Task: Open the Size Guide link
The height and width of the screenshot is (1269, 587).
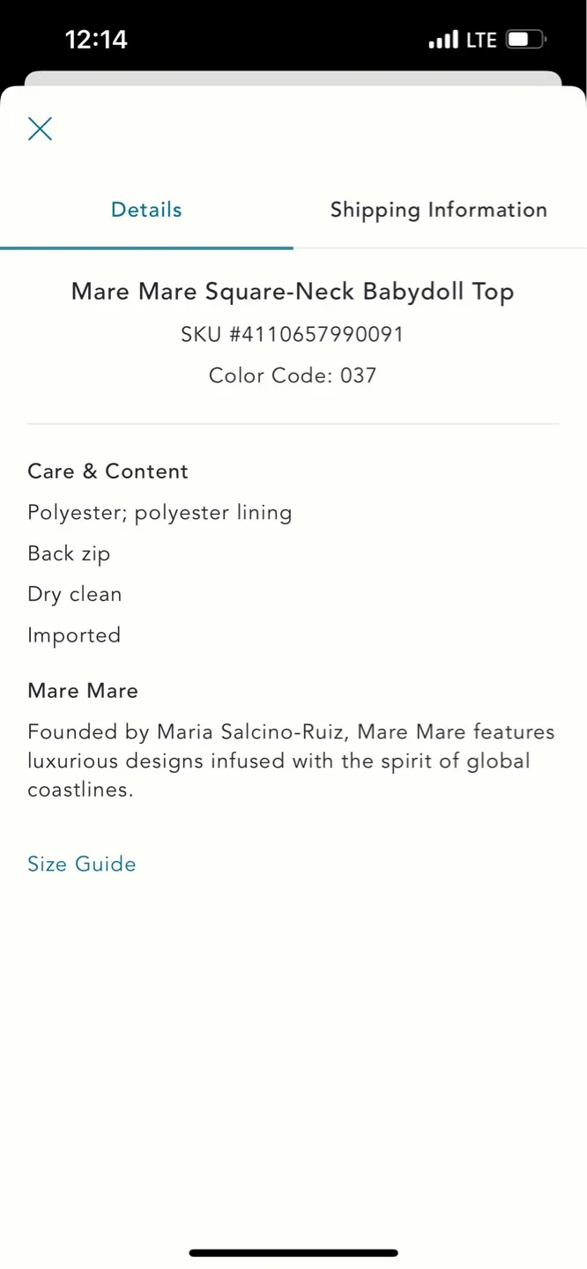Action: [82, 864]
